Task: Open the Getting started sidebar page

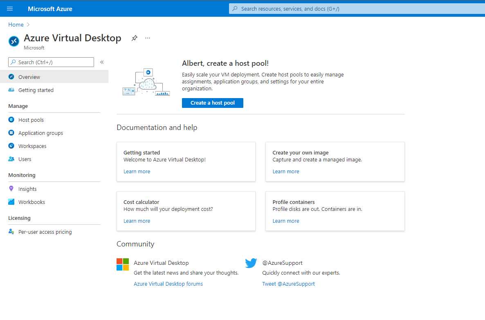Action: pyautogui.click(x=36, y=90)
